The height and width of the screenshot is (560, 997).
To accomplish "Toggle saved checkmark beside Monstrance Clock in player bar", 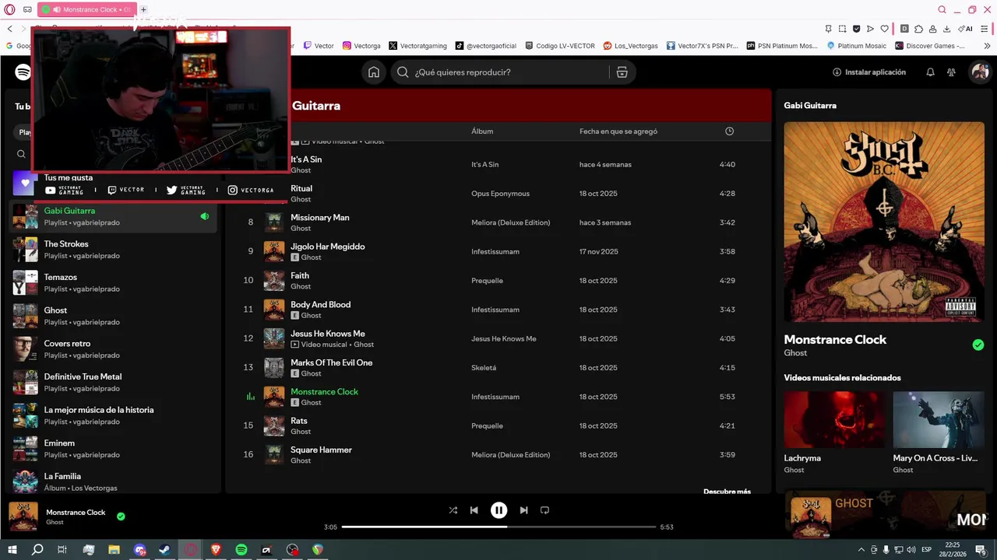I will (121, 516).
